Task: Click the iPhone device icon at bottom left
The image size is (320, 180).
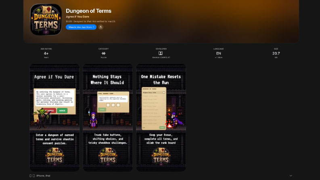Action: click(30, 176)
